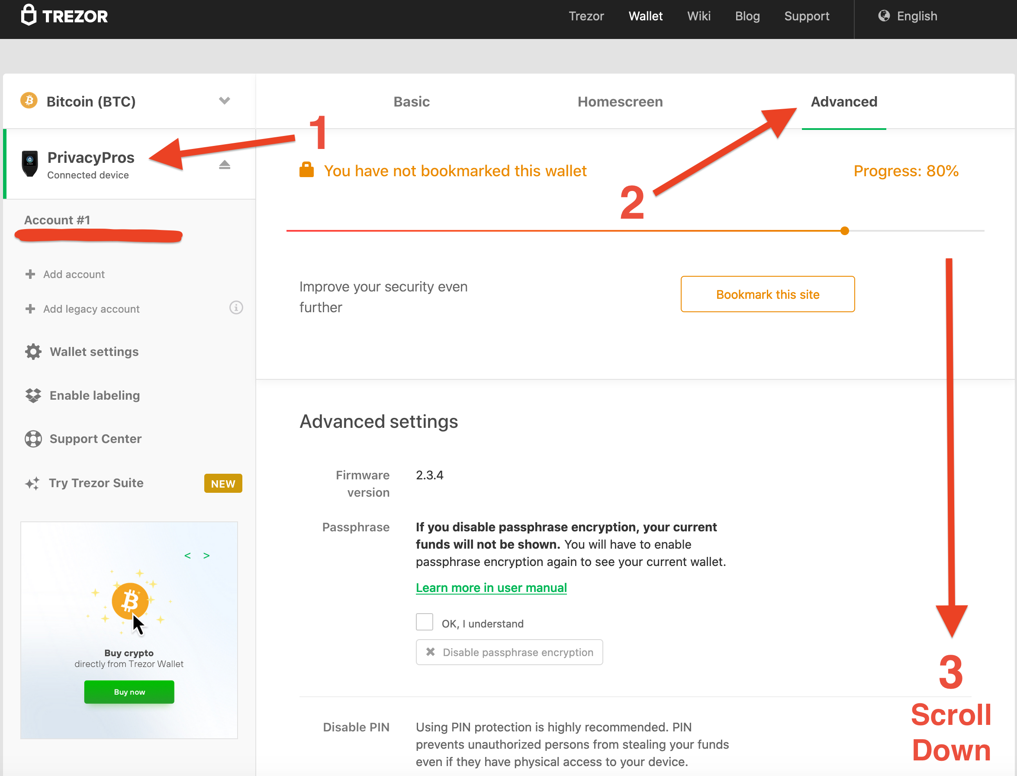Select the Advanced tab
Screen dimensions: 1017x776
[x=844, y=102]
